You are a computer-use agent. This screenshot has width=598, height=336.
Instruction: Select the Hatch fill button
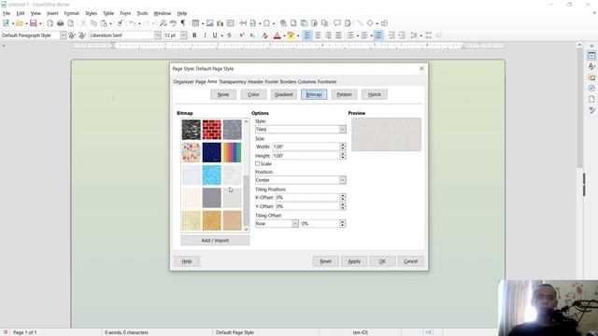[375, 94]
